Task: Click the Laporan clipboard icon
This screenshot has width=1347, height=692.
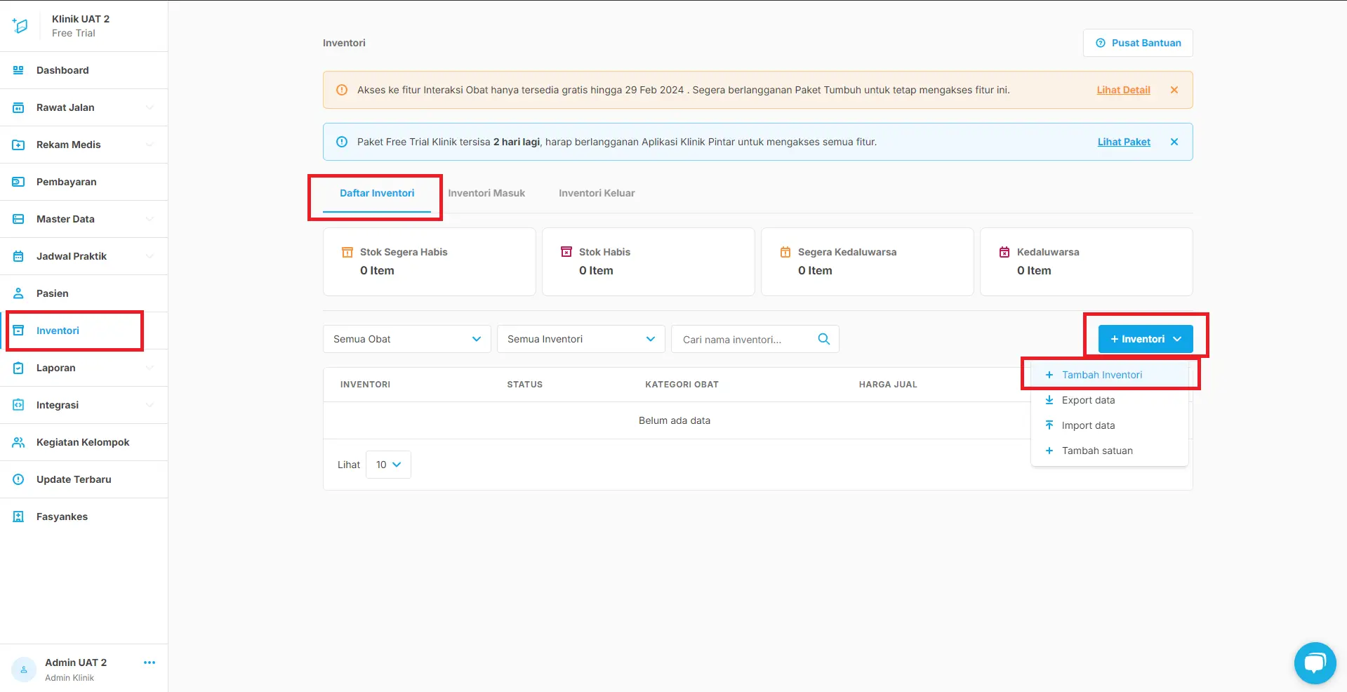Action: pyautogui.click(x=18, y=368)
